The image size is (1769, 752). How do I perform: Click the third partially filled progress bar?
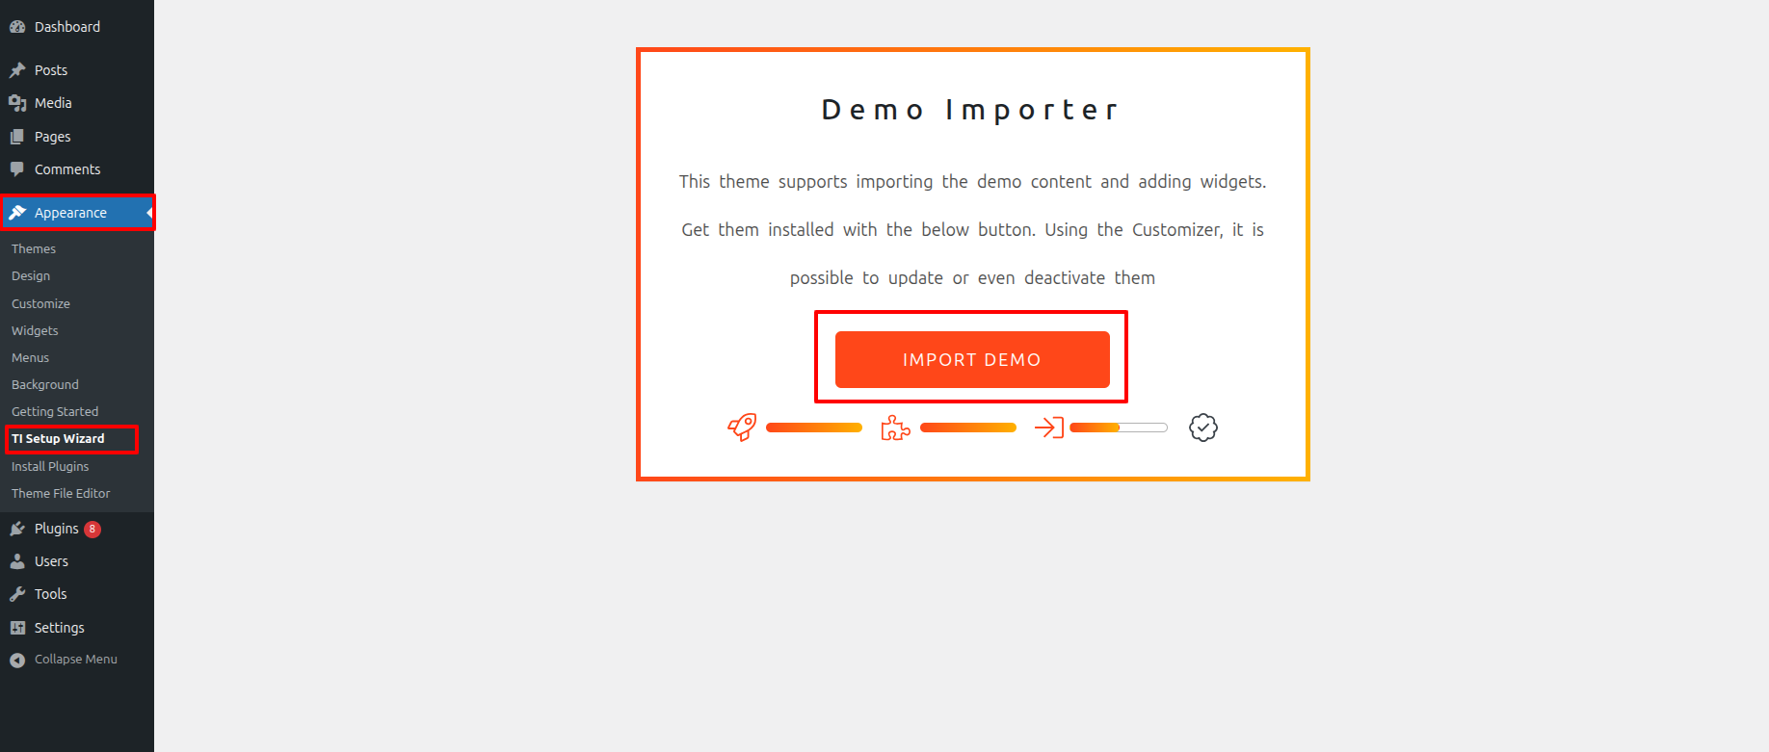coord(1119,428)
